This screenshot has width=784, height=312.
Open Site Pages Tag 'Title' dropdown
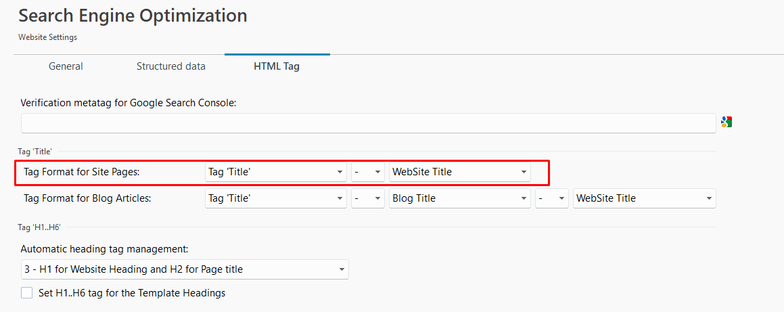[276, 172]
